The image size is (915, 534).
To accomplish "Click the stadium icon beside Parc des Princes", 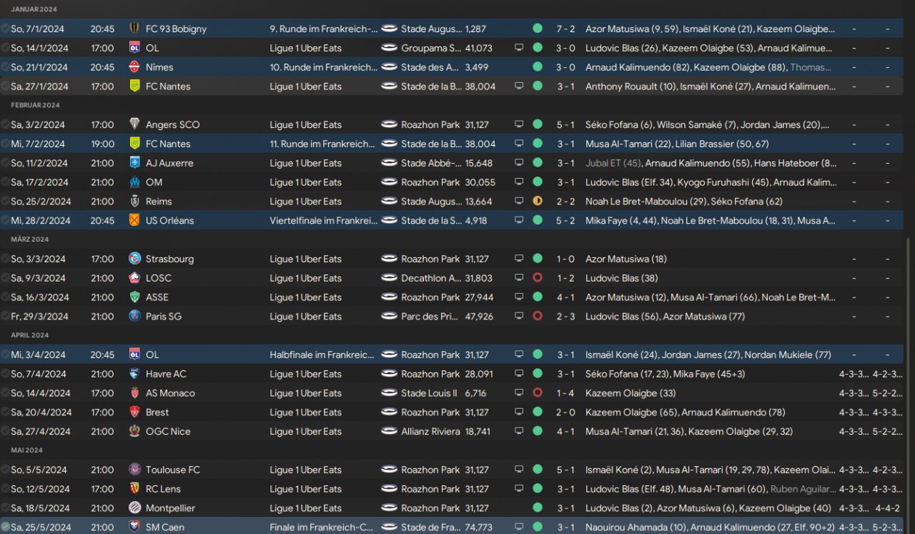I will point(390,317).
